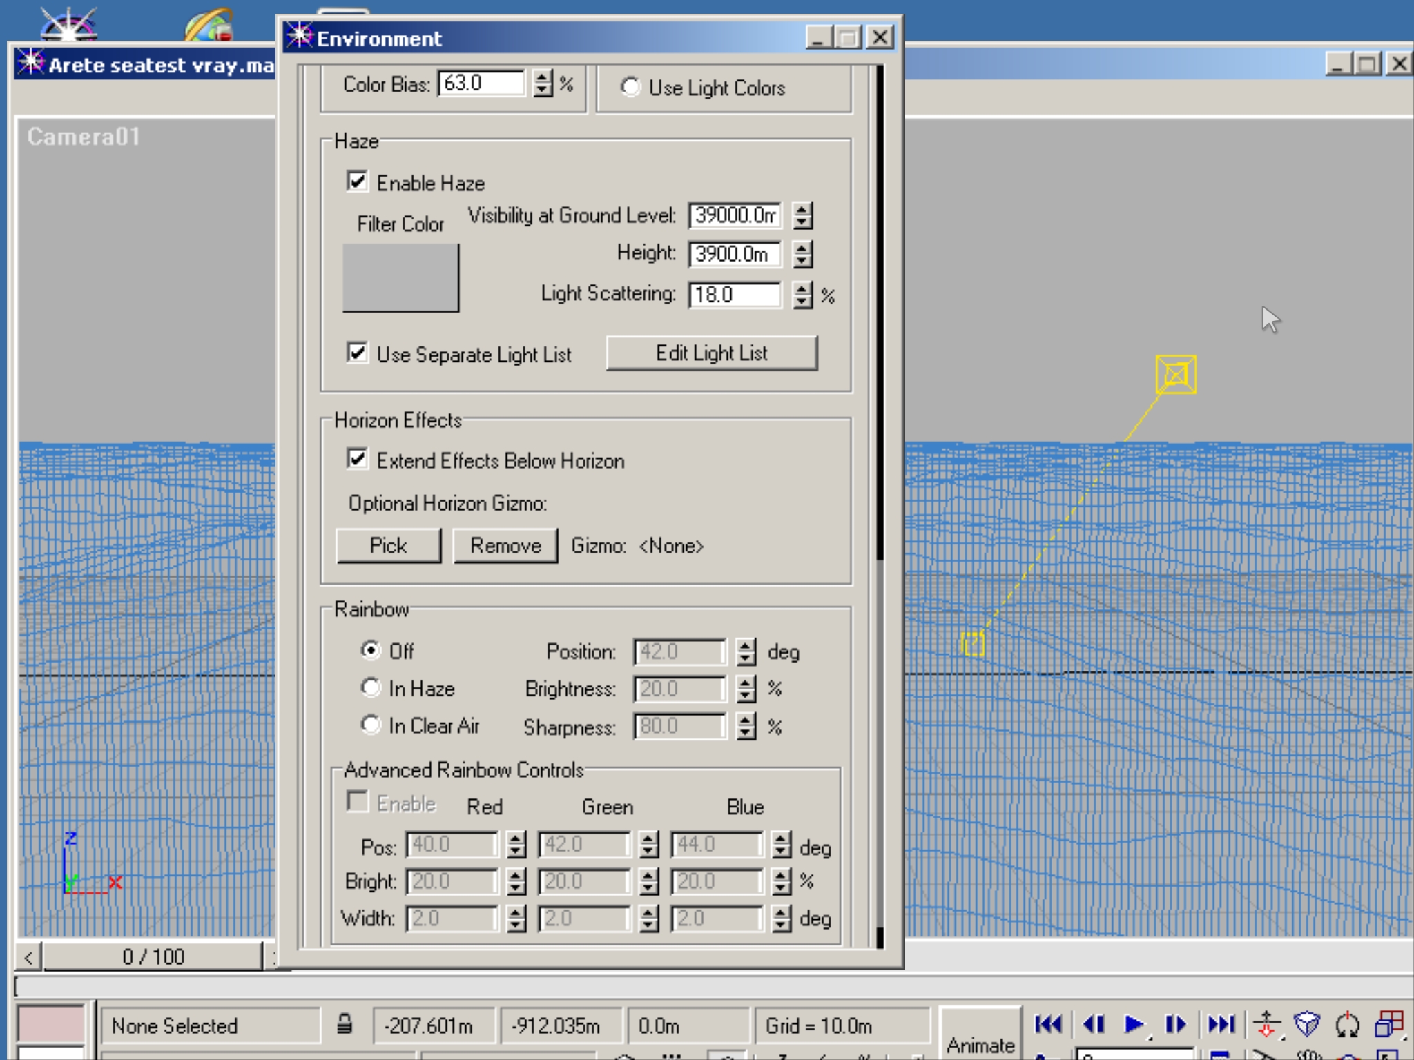This screenshot has height=1060, width=1414.
Task: Click the Degradation Override cube icon
Action: pos(1306,1024)
